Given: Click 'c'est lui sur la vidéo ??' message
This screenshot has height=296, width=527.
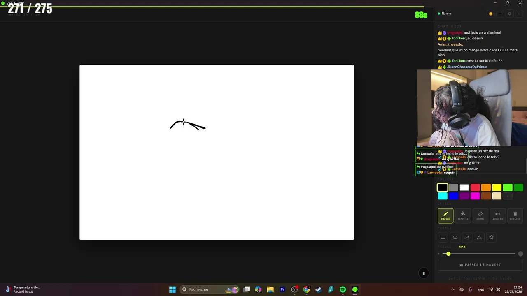Looking at the screenshot, I should (x=484, y=61).
